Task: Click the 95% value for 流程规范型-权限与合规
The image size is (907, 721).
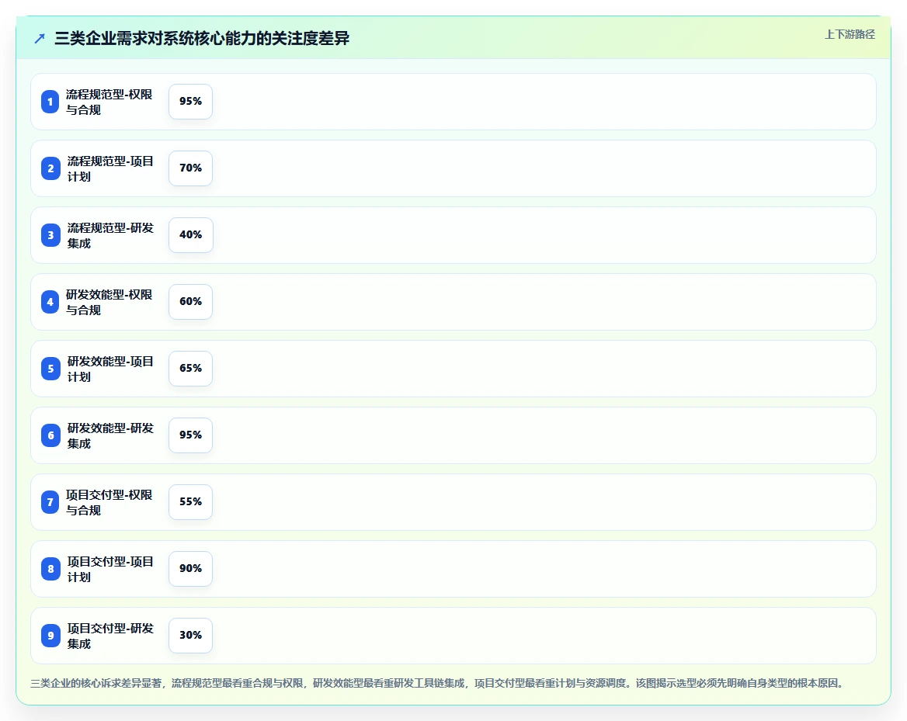Action: [x=190, y=102]
